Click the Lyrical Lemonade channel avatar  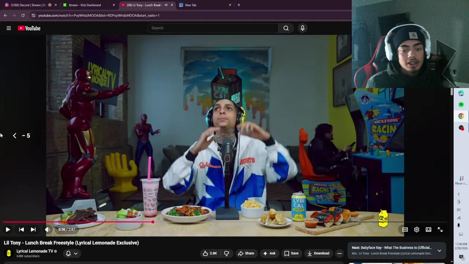coord(9,253)
